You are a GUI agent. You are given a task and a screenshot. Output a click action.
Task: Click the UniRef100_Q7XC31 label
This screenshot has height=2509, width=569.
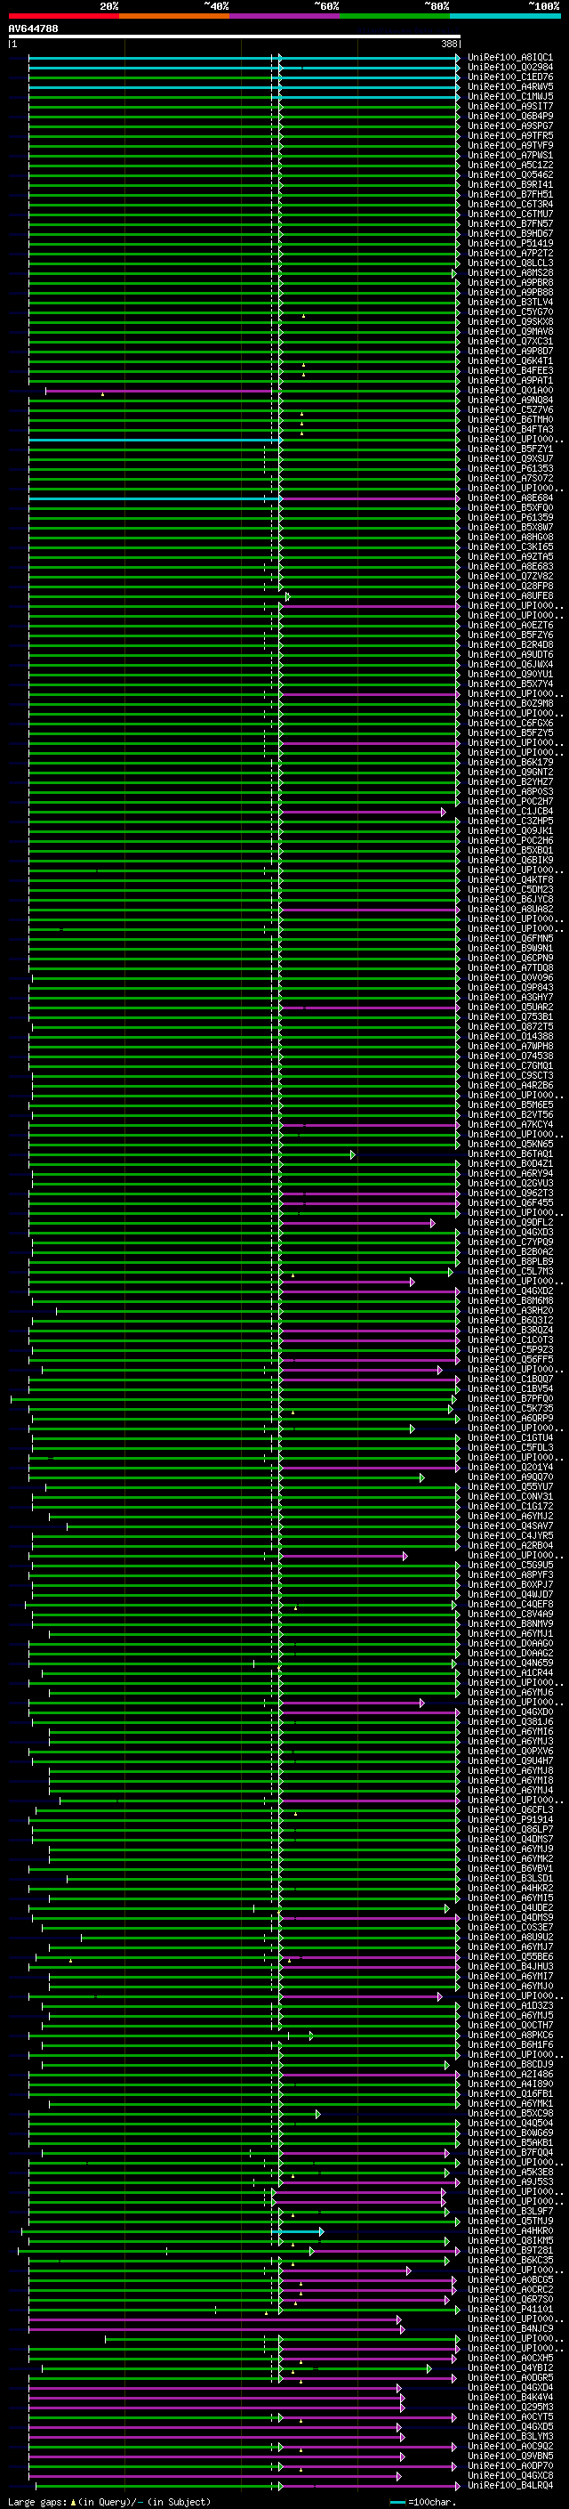[x=509, y=342]
